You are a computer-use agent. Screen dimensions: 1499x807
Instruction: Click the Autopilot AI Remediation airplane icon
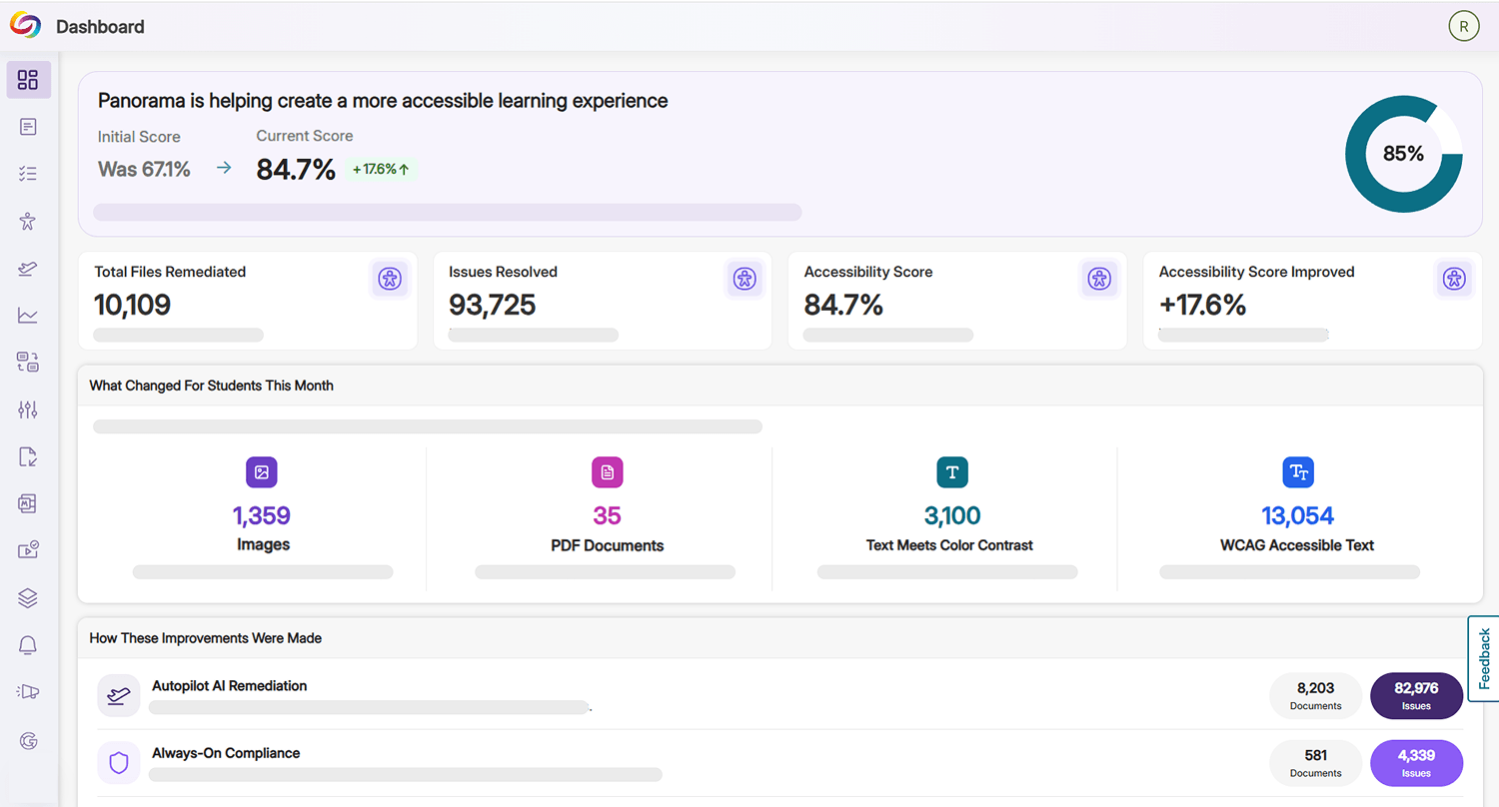pos(119,695)
